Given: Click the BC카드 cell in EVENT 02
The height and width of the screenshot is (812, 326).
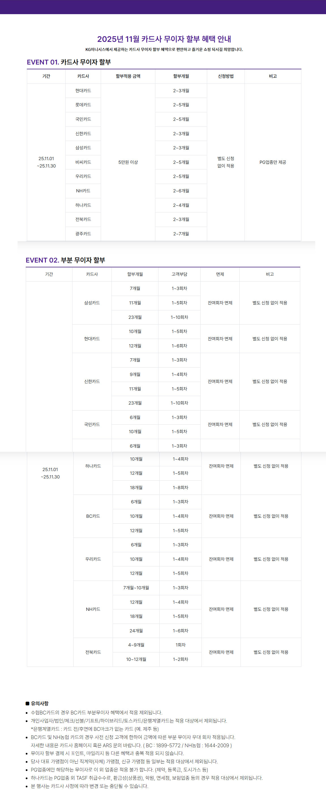Looking at the screenshot, I should [93, 516].
